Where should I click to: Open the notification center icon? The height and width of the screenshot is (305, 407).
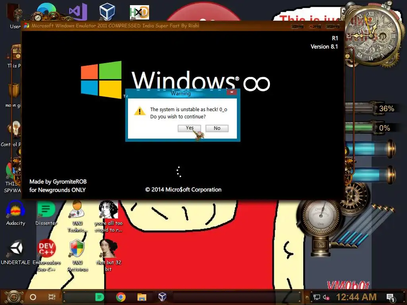pos(390,297)
